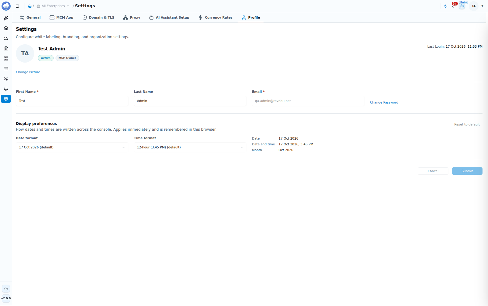Open the Proxy tab

coord(132,17)
